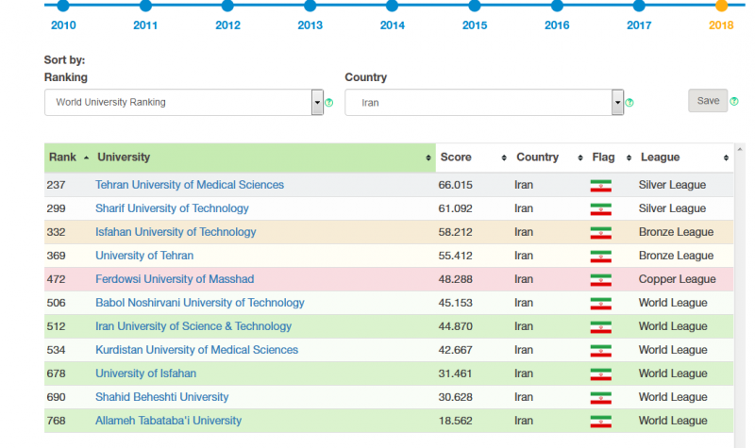Click score 48.288 cell

pyautogui.click(x=456, y=279)
